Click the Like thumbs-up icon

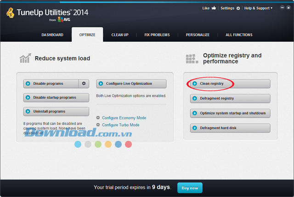pos(214,8)
